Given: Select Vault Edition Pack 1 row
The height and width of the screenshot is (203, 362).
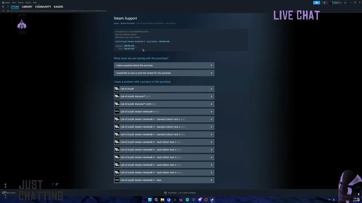Looking at the screenshot, I should click(x=164, y=142).
